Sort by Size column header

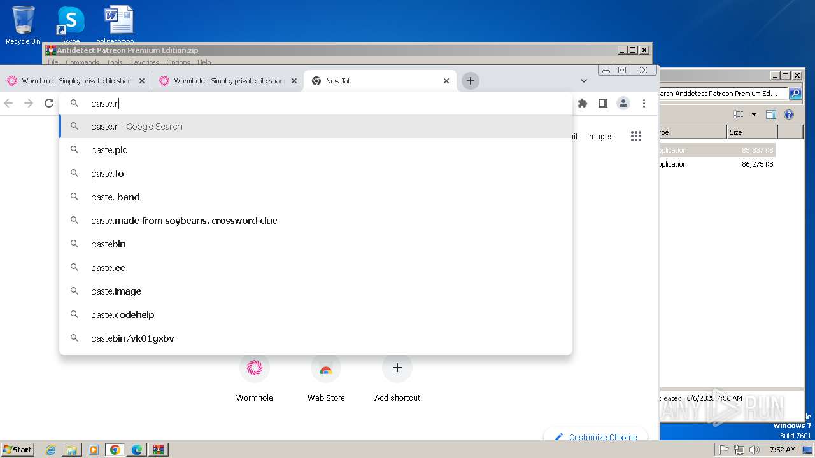752,132
